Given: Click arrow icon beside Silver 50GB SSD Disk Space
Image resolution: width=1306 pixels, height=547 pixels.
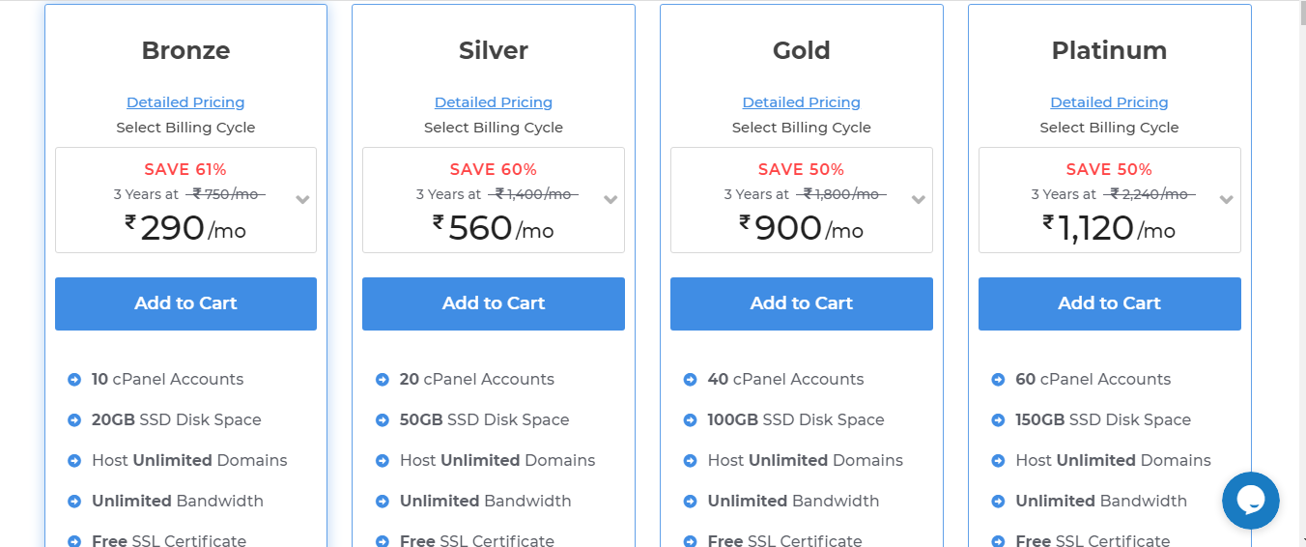Looking at the screenshot, I should pyautogui.click(x=383, y=420).
